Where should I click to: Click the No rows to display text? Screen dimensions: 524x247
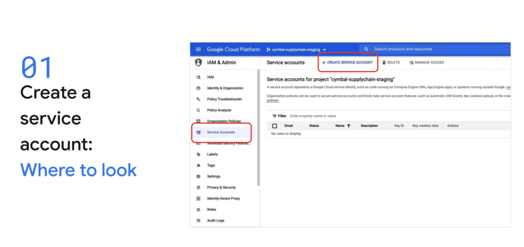tap(286, 133)
